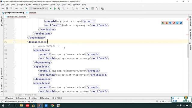The width and height of the screenshot is (192, 108).
Task: Open the Tools menu
Action: (64, 4)
